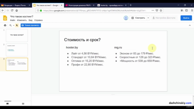This screenshot has height=109, width=194.
Task: Click the browser forward arrow
Action: pos(8,11)
